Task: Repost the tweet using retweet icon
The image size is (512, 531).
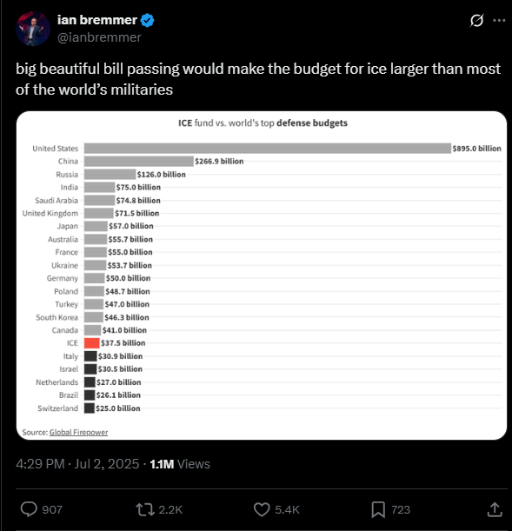Action: (x=145, y=509)
